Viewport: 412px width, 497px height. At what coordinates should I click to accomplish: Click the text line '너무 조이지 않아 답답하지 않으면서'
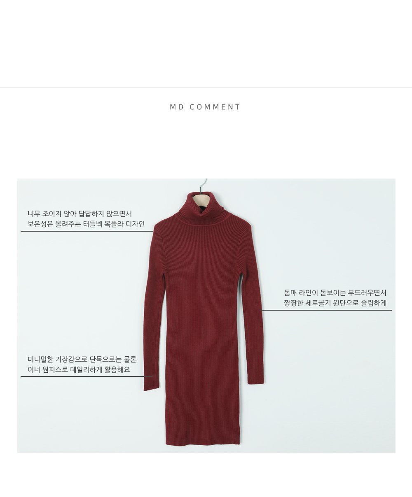tap(80, 214)
